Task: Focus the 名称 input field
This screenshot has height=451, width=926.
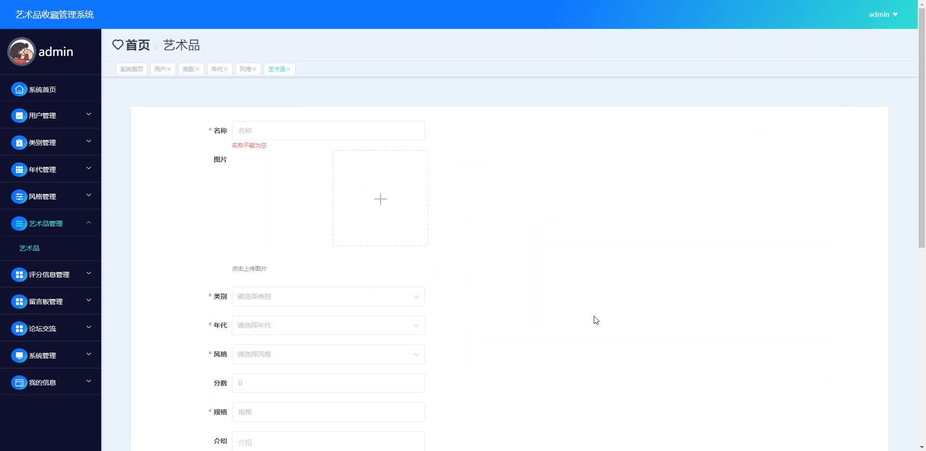Action: 328,131
